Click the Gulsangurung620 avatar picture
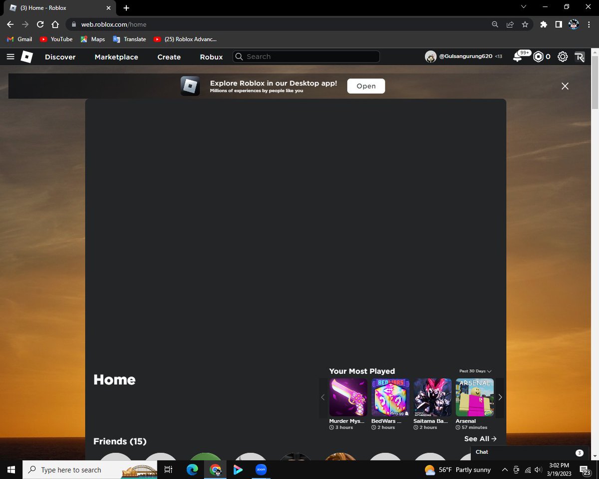 431,57
